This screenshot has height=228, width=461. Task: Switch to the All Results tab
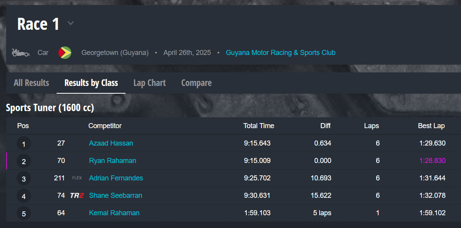click(31, 83)
